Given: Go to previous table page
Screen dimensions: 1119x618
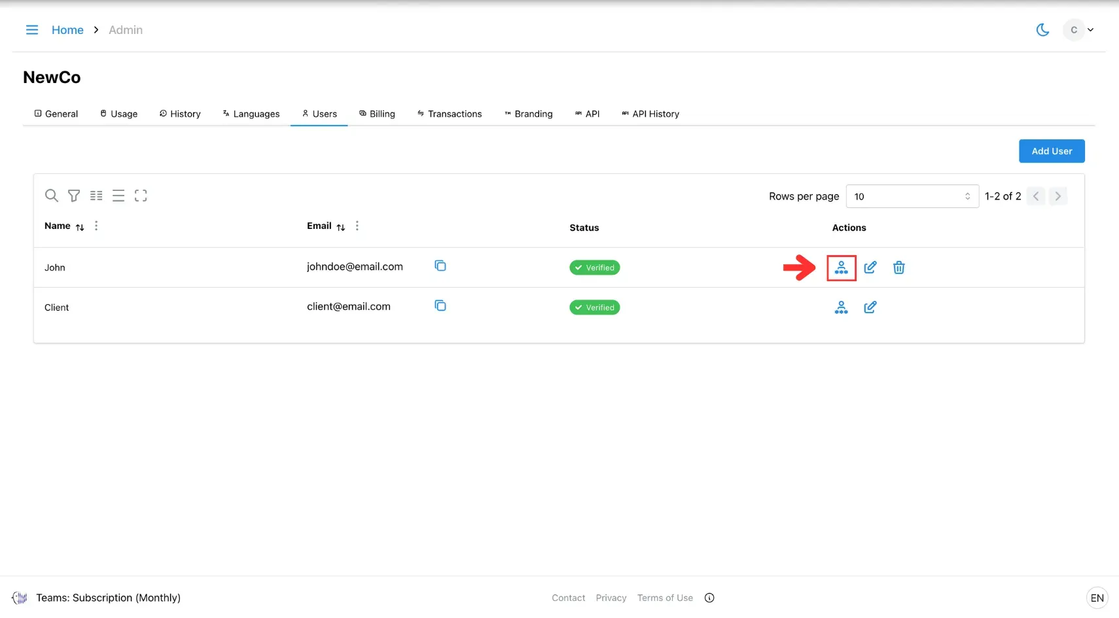Looking at the screenshot, I should click(1036, 196).
